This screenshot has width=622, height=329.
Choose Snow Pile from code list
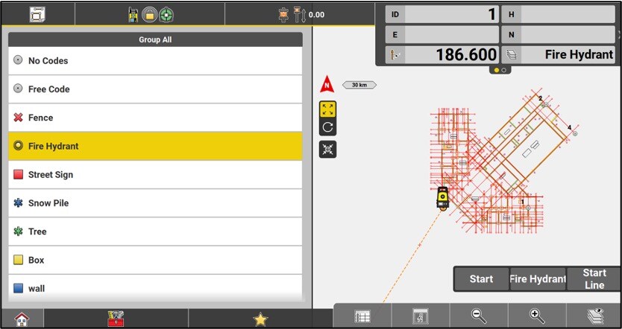[x=155, y=203]
